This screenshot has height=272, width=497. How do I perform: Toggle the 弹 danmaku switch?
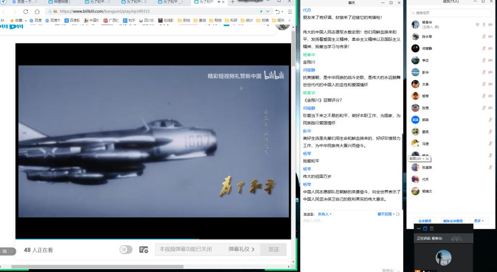(x=126, y=250)
